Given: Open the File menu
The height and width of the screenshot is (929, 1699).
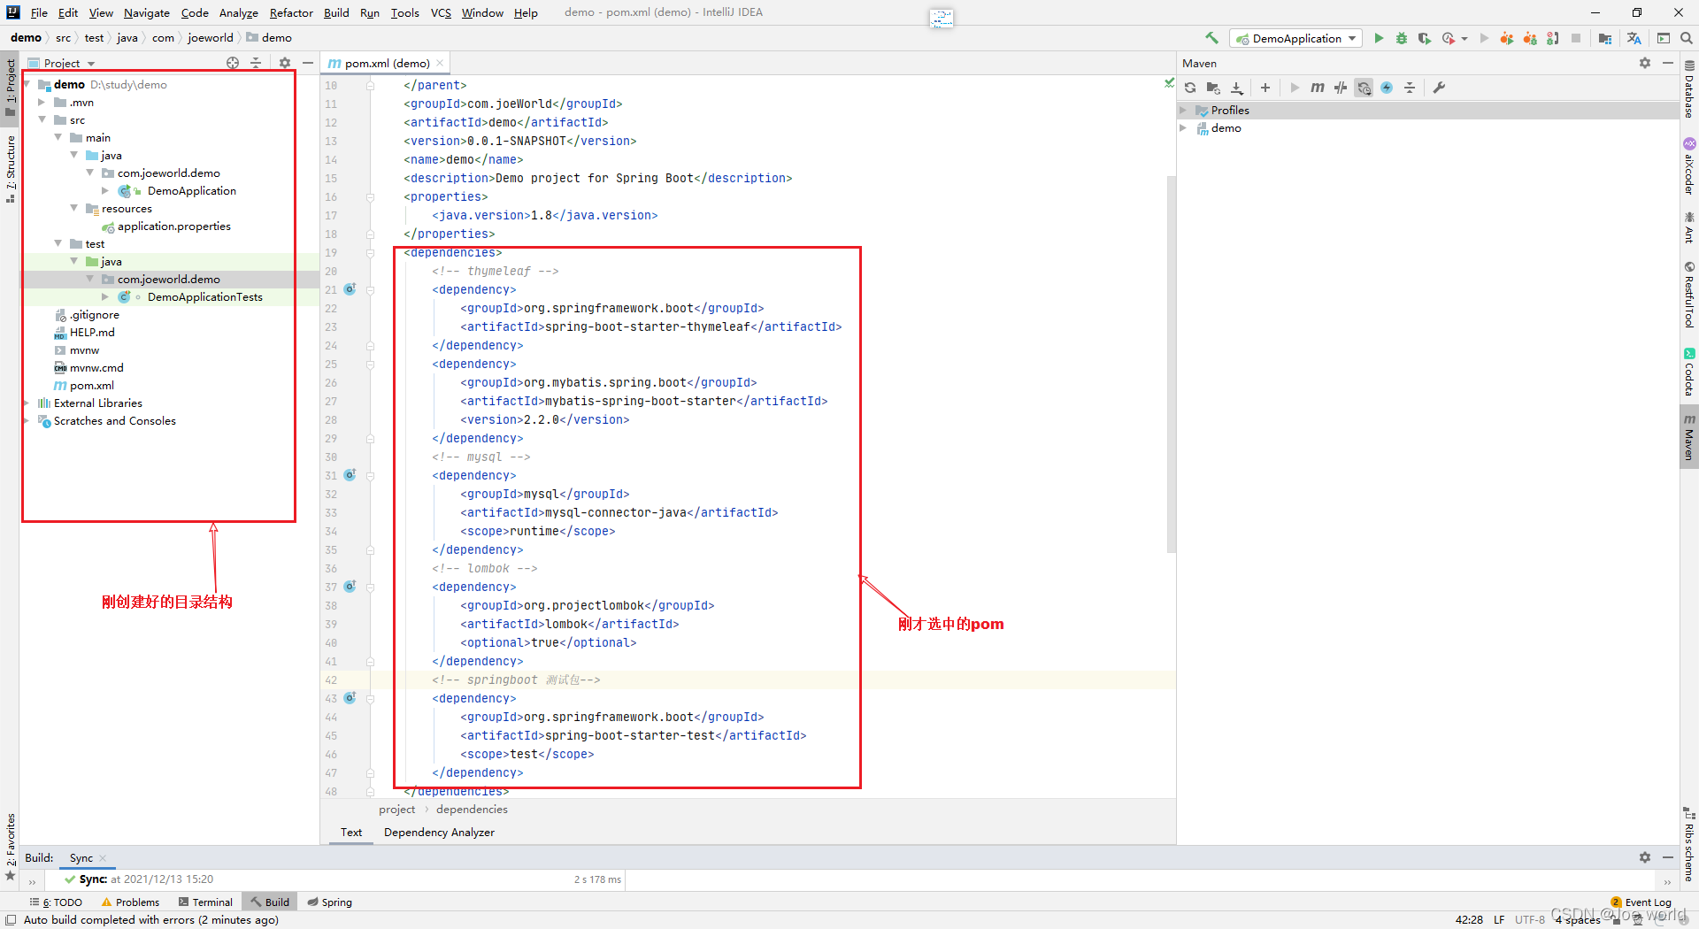Looking at the screenshot, I should [x=39, y=12].
